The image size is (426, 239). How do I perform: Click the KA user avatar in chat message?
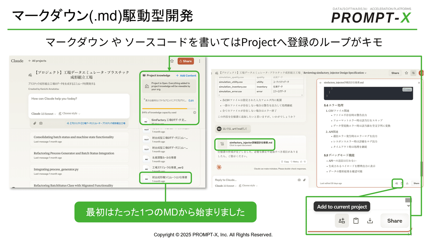(x=219, y=128)
